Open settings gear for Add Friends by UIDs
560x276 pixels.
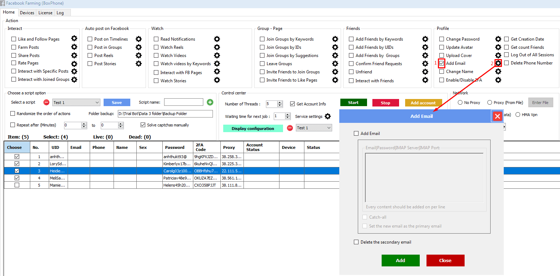(425, 47)
